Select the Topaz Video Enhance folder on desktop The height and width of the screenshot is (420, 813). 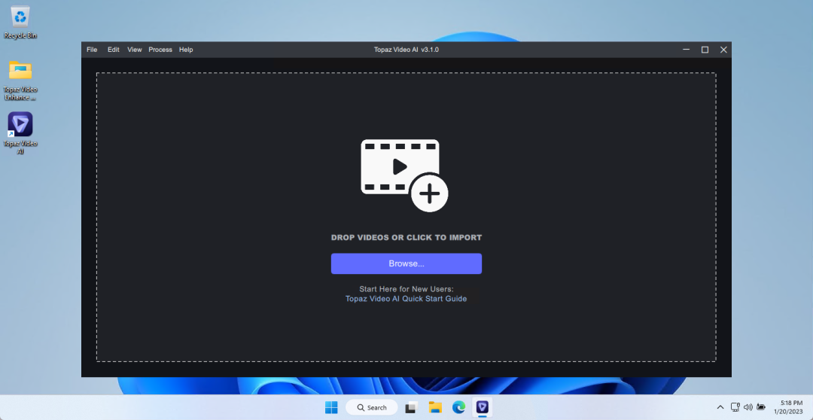coord(20,81)
